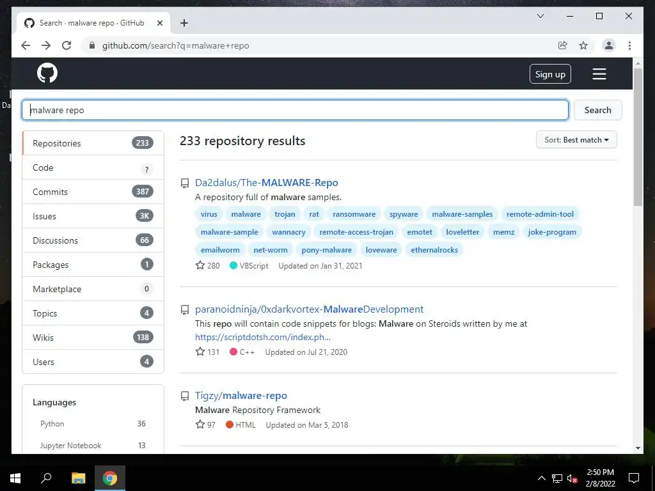Click the spyware topic tag
The image size is (655, 491).
pos(404,214)
